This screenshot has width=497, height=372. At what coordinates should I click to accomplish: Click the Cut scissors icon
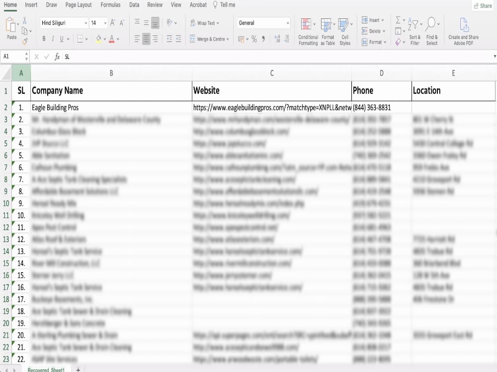(25, 21)
